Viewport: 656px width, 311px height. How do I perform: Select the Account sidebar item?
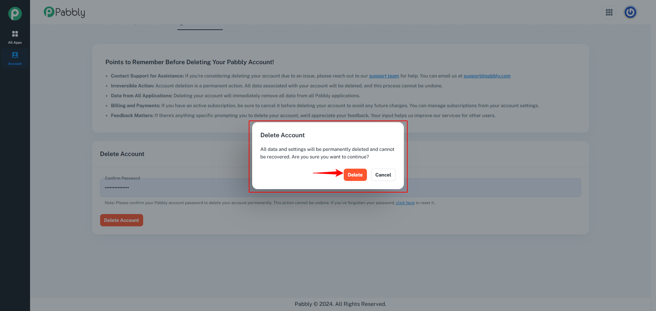tap(15, 59)
